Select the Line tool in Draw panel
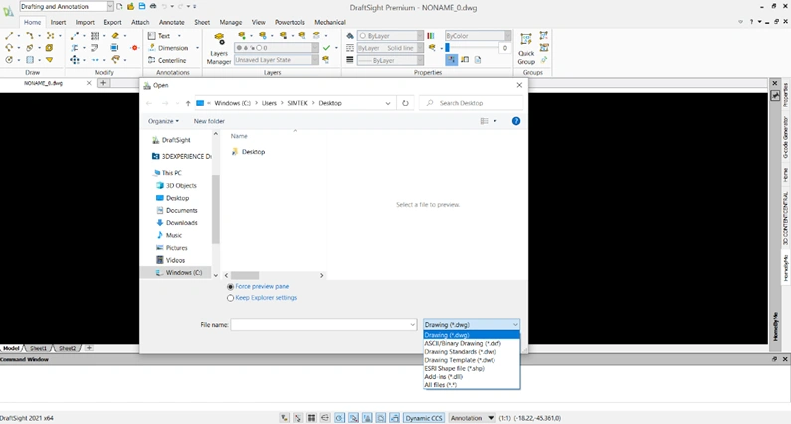 pyautogui.click(x=9, y=36)
